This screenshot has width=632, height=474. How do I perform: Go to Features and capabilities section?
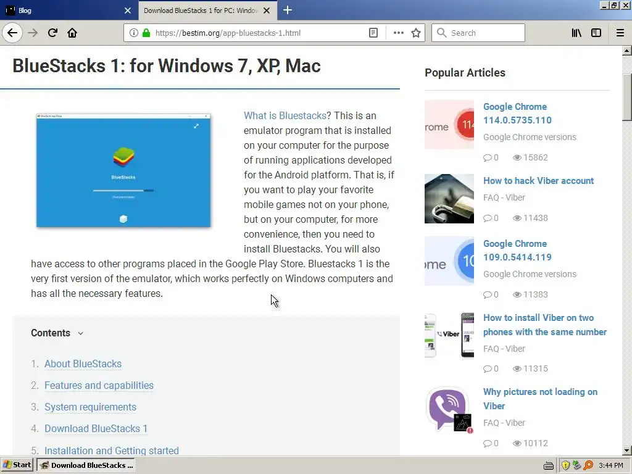click(99, 385)
